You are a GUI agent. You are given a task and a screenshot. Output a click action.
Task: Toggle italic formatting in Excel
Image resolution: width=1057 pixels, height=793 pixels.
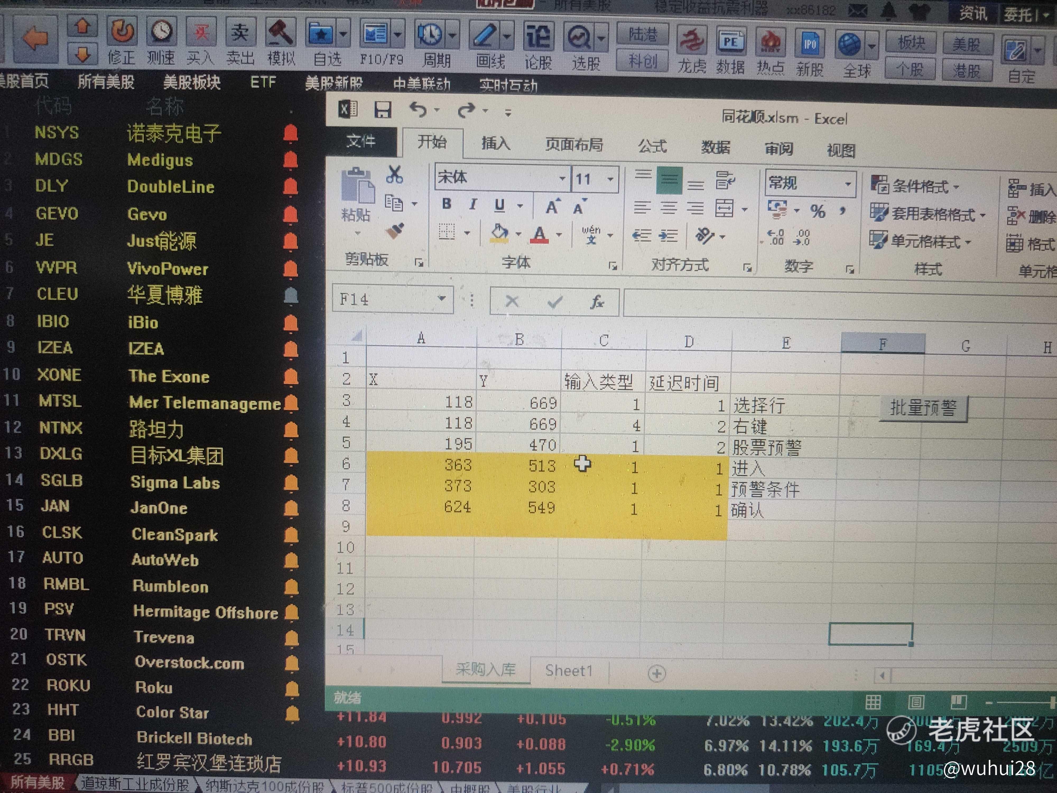click(x=473, y=205)
